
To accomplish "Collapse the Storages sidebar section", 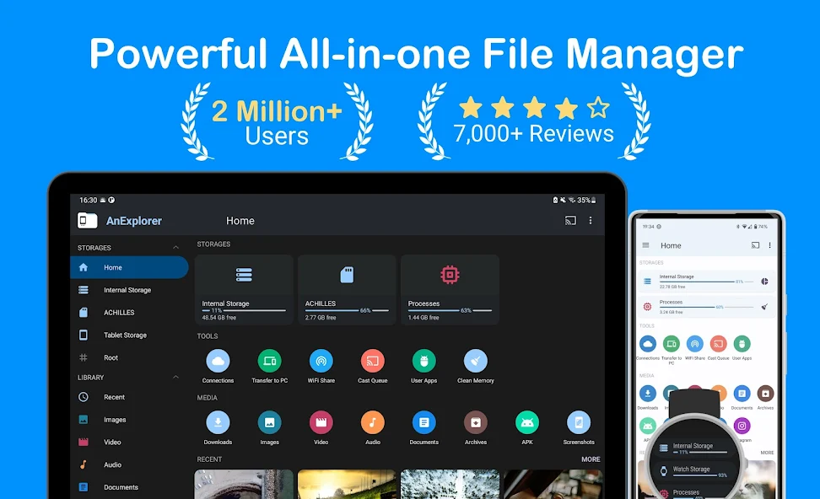I will tap(175, 248).
